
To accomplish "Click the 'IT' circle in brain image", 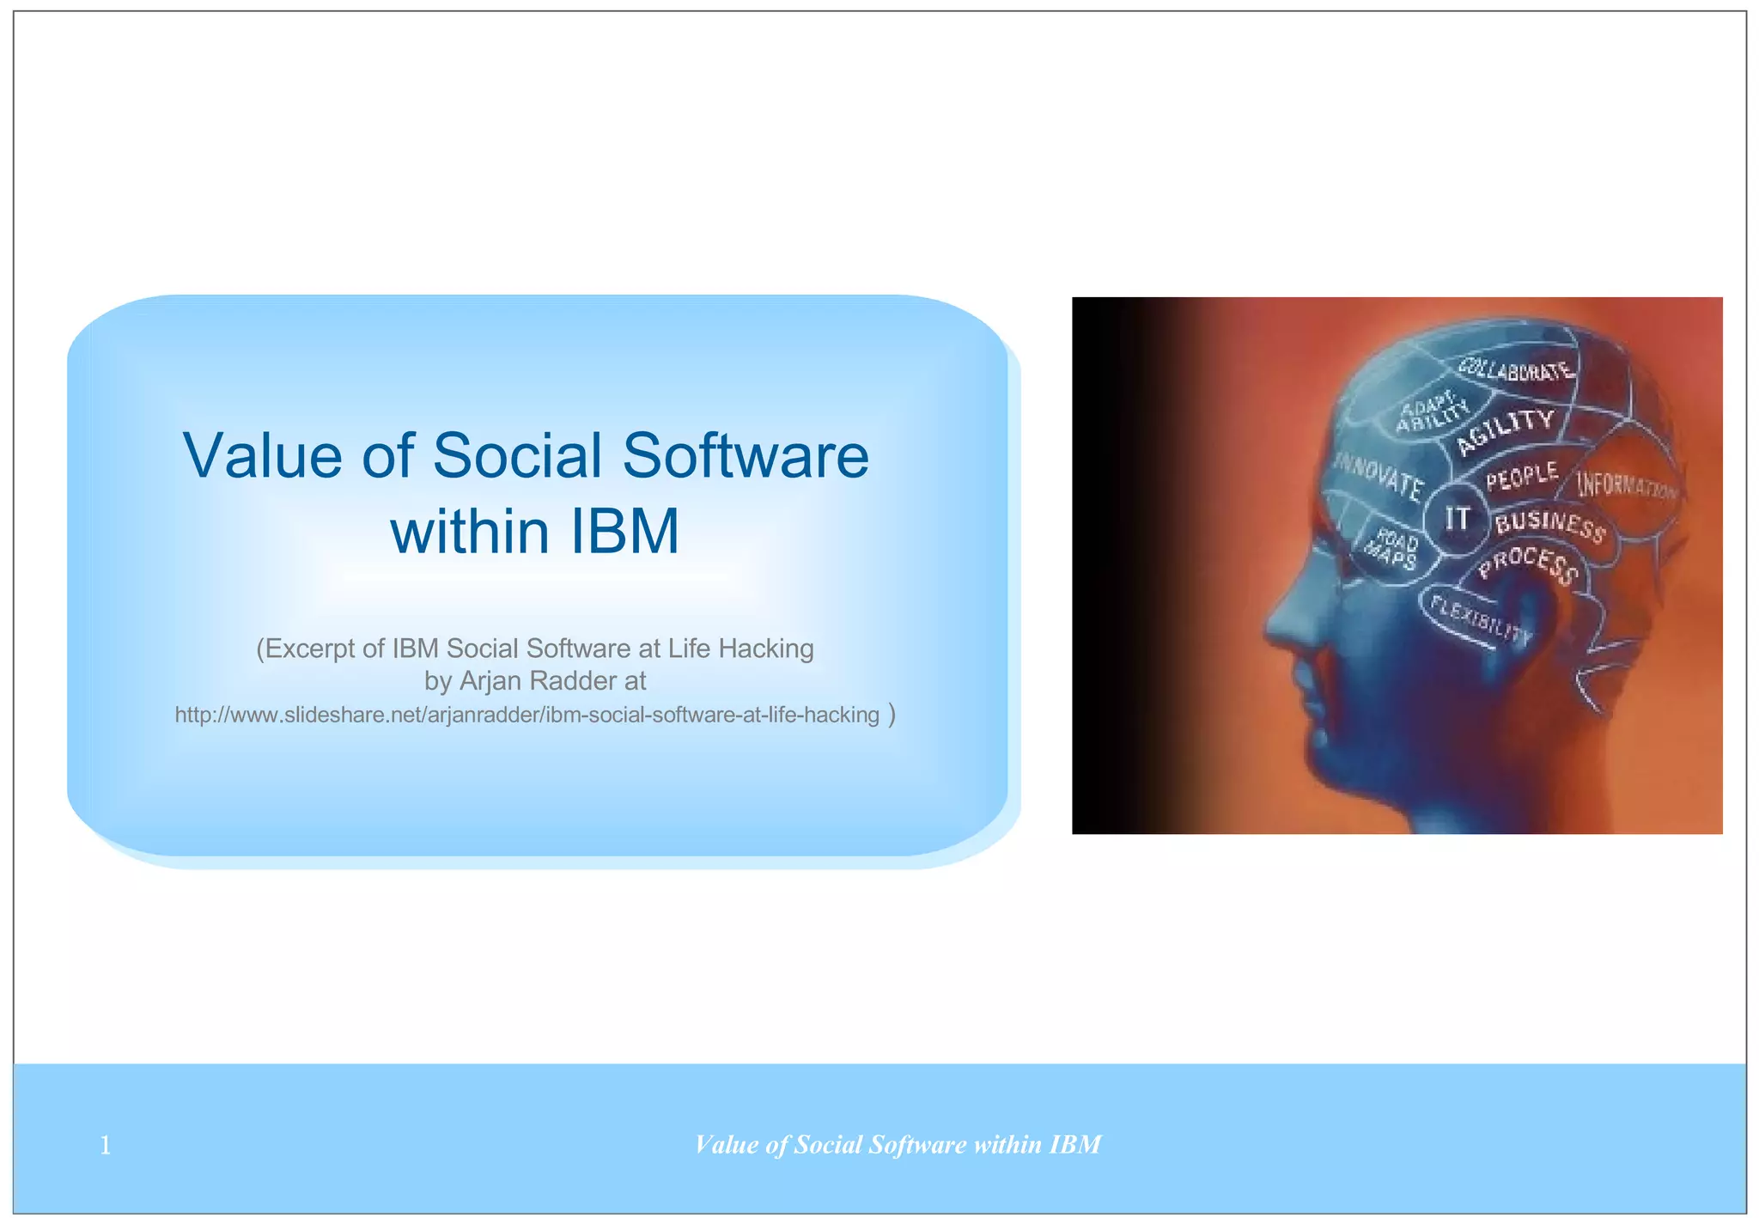I will click(1457, 518).
